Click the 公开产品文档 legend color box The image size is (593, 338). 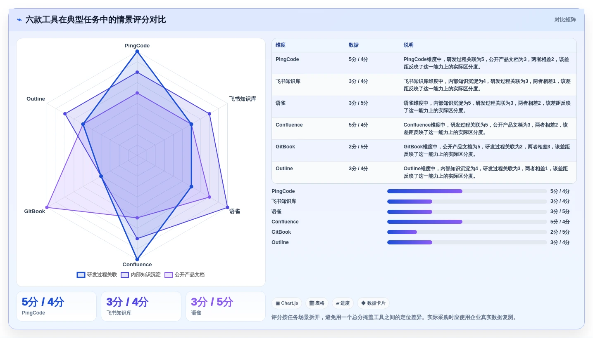tap(169, 275)
